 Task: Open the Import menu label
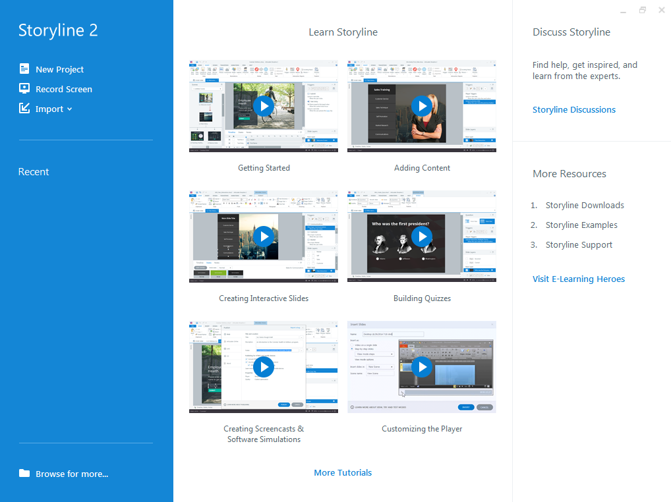[x=49, y=109]
